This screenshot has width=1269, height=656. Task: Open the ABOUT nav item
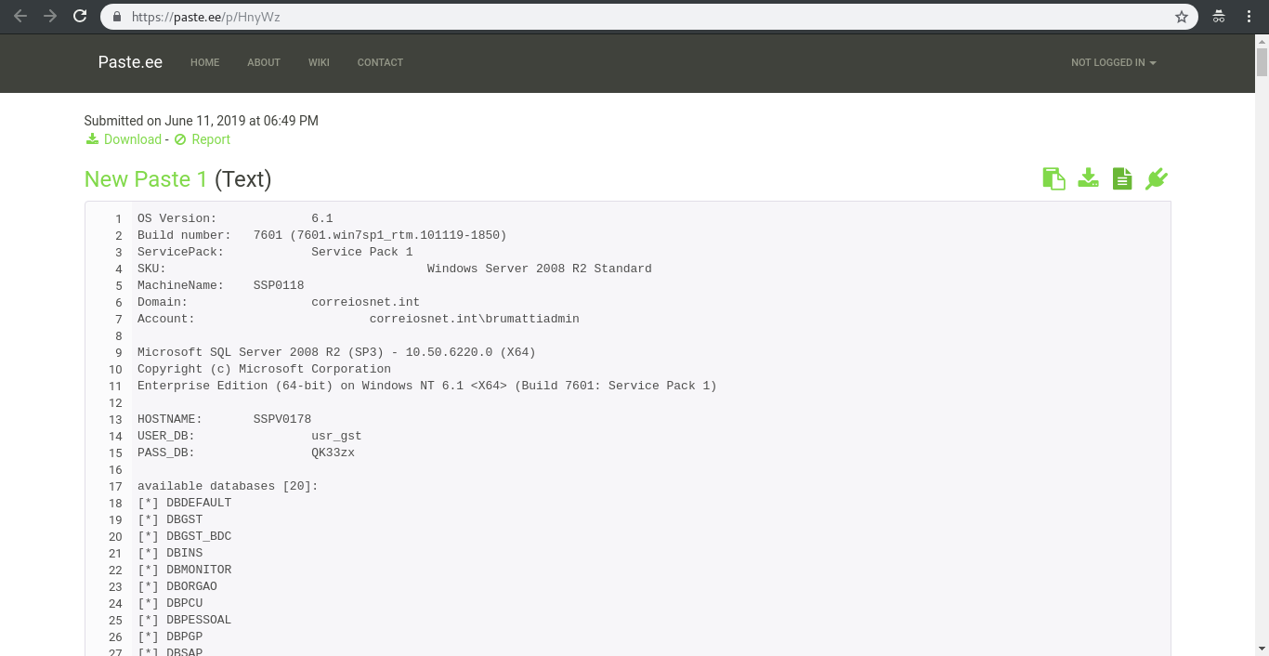[264, 62]
